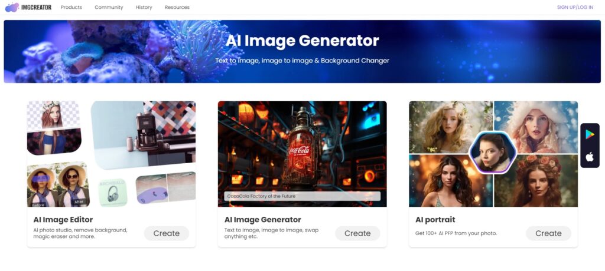Open the Resources menu

[177, 7]
